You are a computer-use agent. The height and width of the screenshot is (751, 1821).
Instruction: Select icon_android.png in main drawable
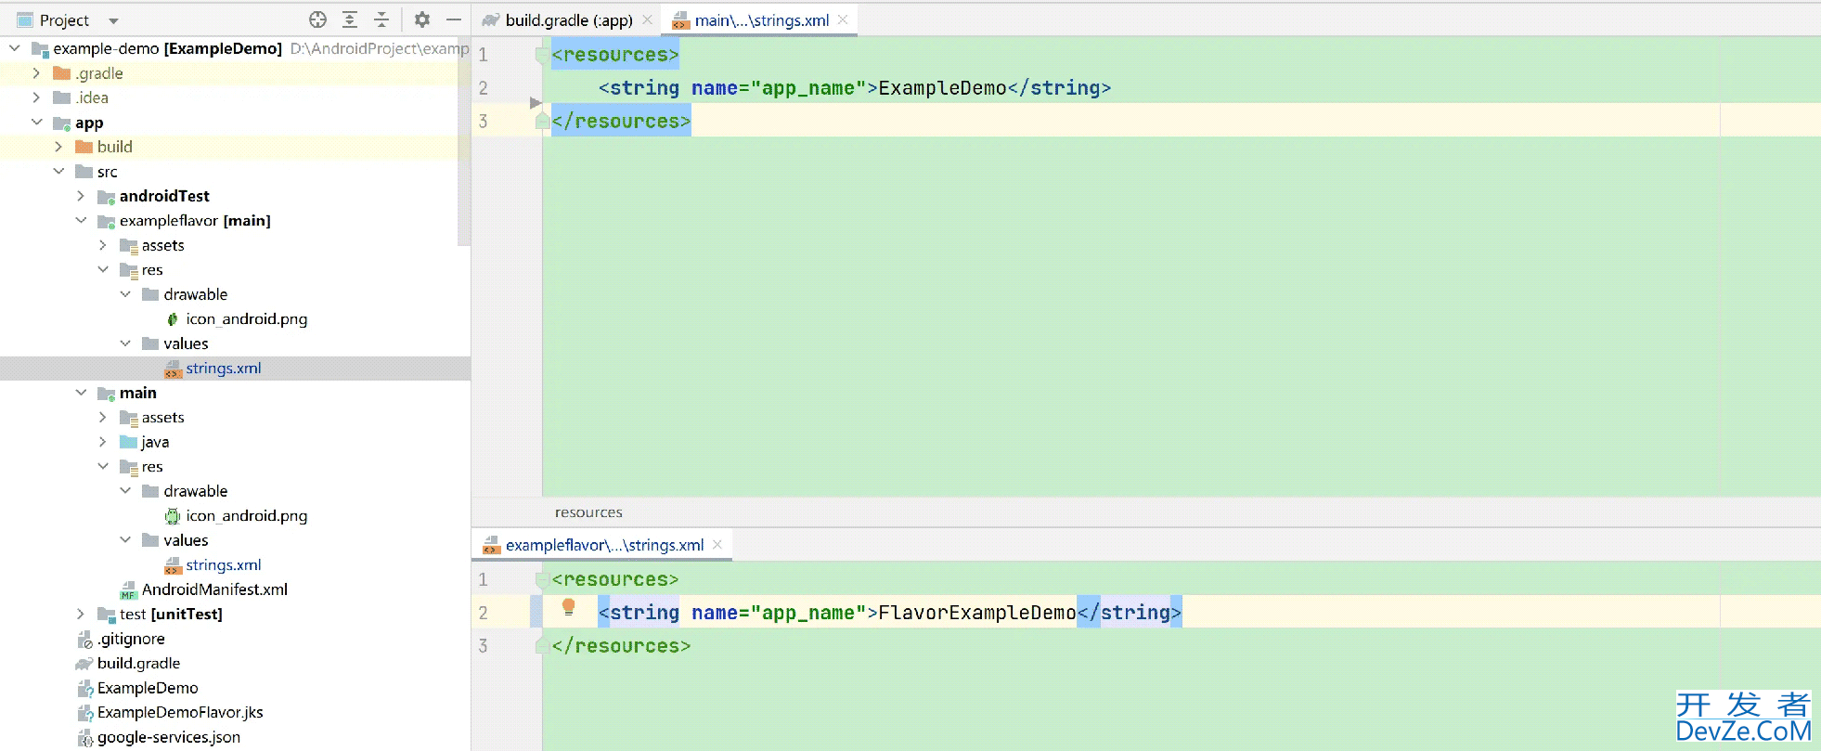click(x=246, y=516)
